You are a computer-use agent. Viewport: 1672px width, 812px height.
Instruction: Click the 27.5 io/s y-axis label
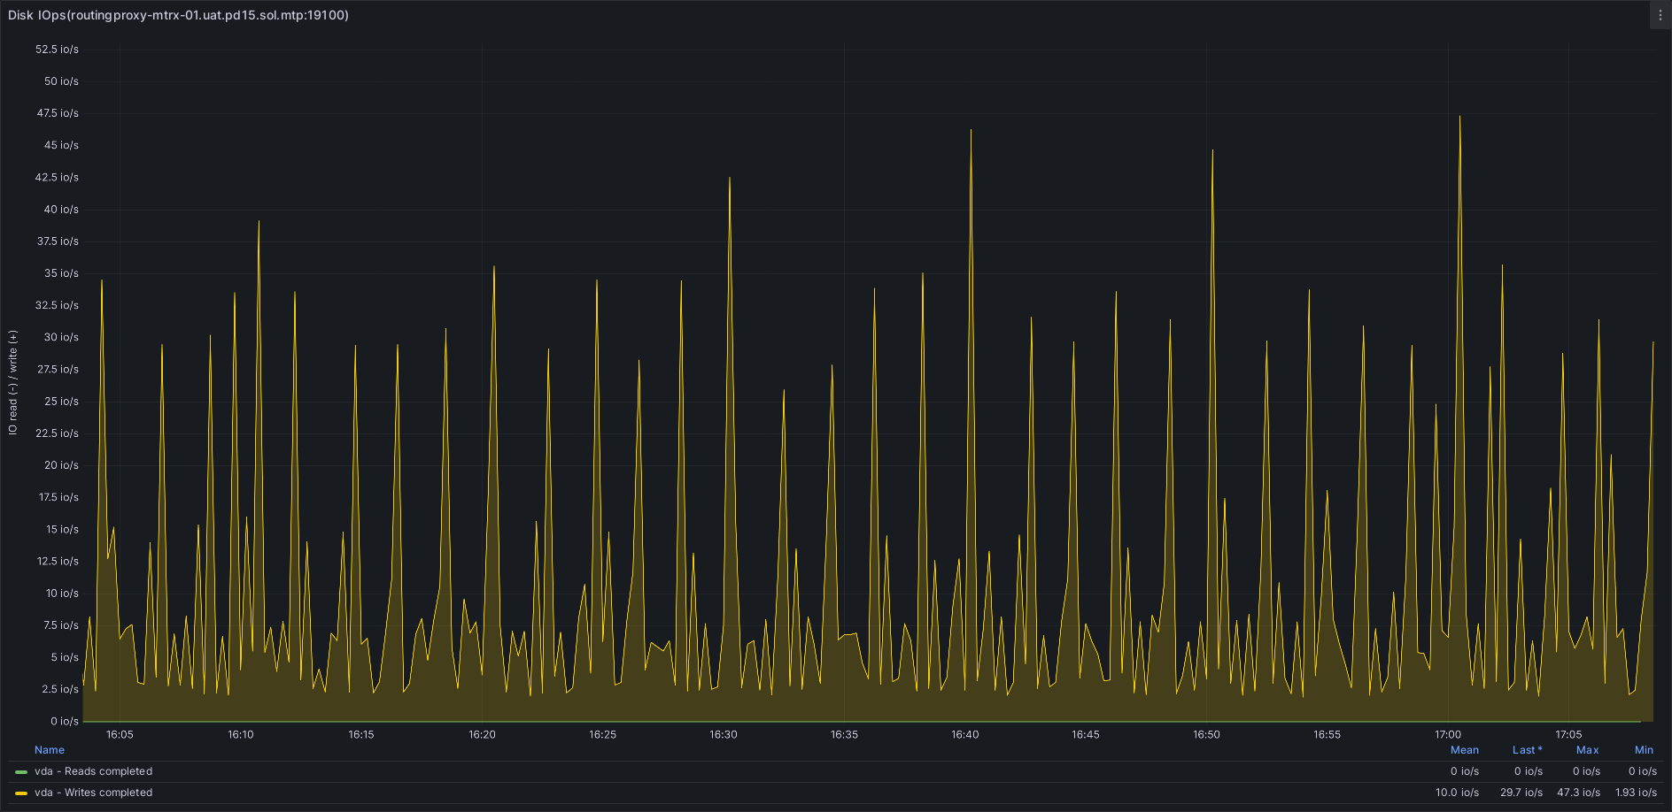click(x=58, y=370)
